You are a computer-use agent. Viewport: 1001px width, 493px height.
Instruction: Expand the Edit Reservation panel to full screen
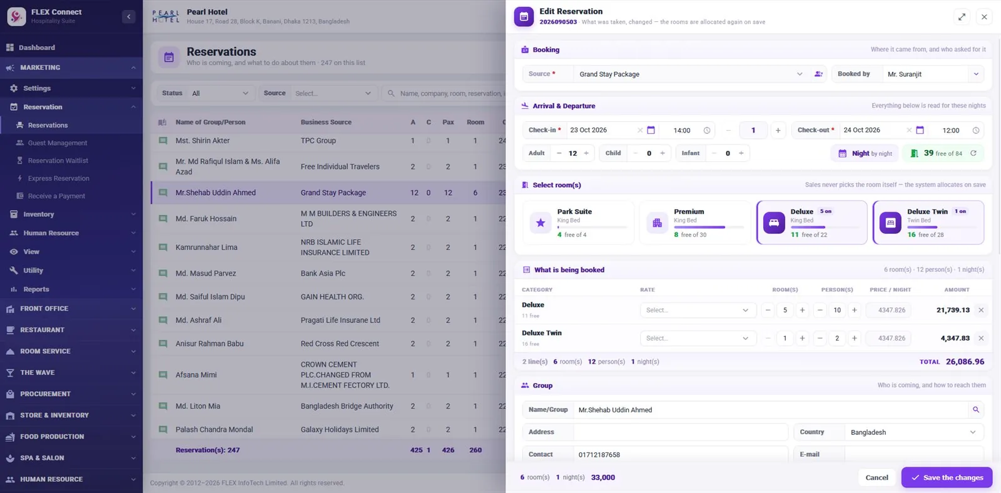point(962,17)
